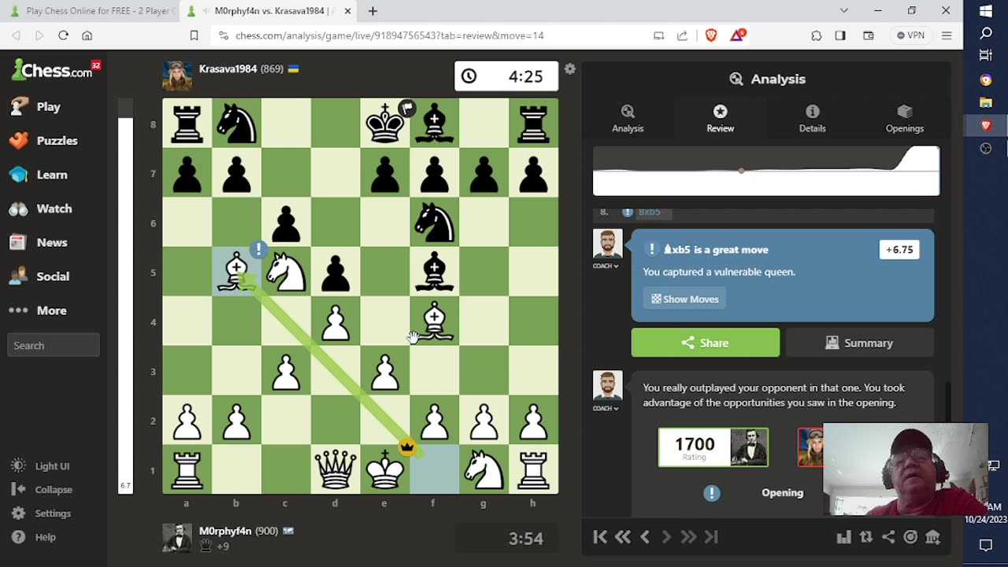Image resolution: width=1008 pixels, height=567 pixels.
Task: Click M0rphyf4n's avatar
Action: pyautogui.click(x=177, y=538)
